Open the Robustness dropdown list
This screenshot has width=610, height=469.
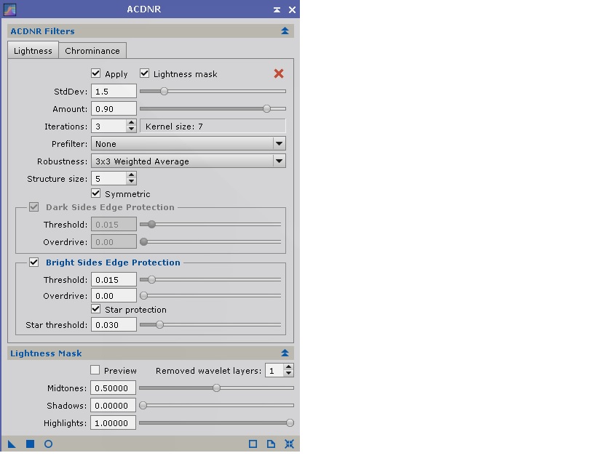tap(188, 161)
